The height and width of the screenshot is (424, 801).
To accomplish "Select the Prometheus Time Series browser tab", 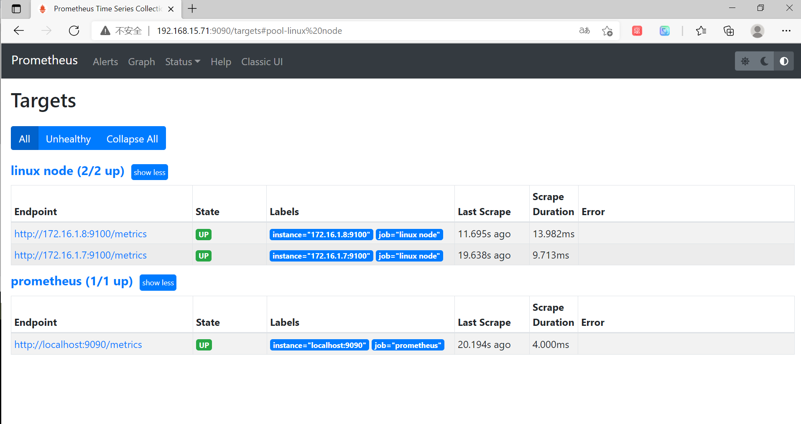I will tap(107, 9).
